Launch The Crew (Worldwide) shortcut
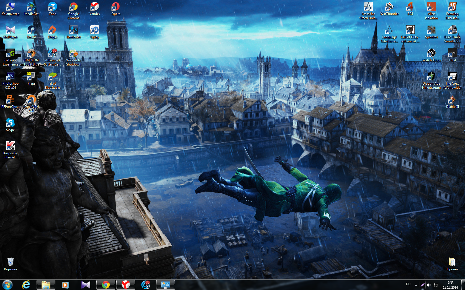This screenshot has width=465, height=290. (x=452, y=80)
